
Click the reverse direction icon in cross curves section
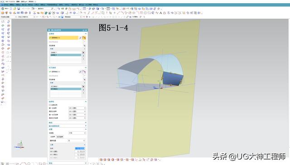click(x=81, y=72)
